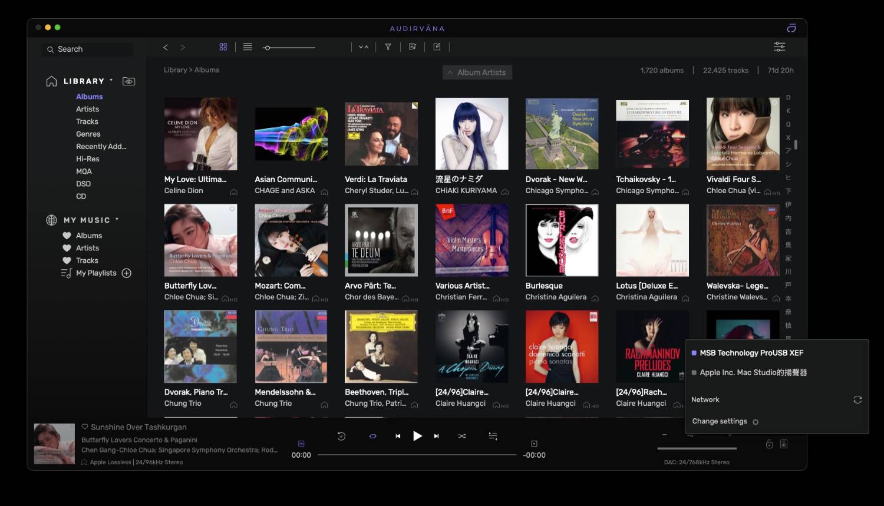Open the audio settings sliders icon
The height and width of the screenshot is (506, 884).
click(x=779, y=47)
